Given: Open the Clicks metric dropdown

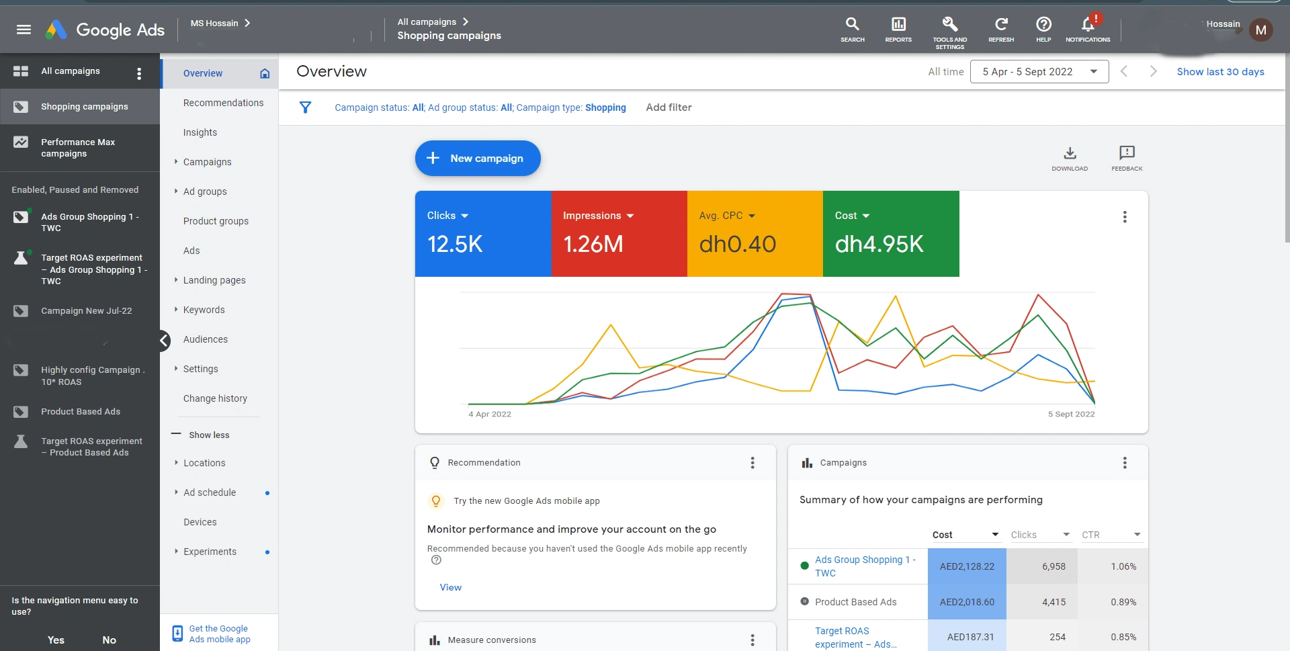Looking at the screenshot, I should pos(447,216).
